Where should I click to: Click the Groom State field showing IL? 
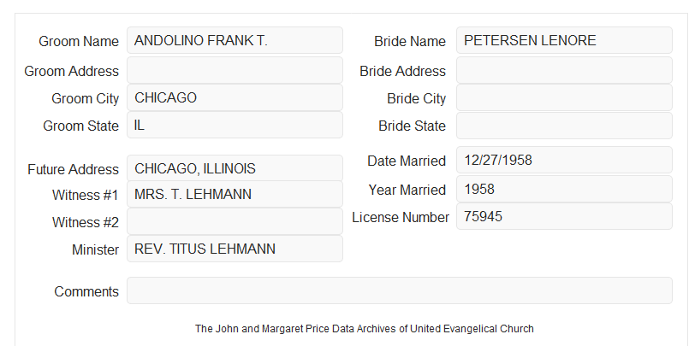tap(235, 125)
